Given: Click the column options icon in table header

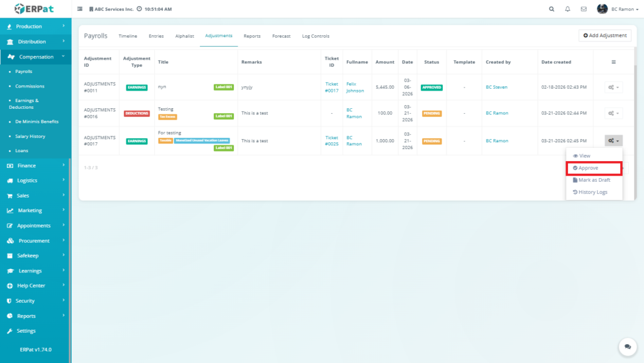Looking at the screenshot, I should (x=613, y=62).
